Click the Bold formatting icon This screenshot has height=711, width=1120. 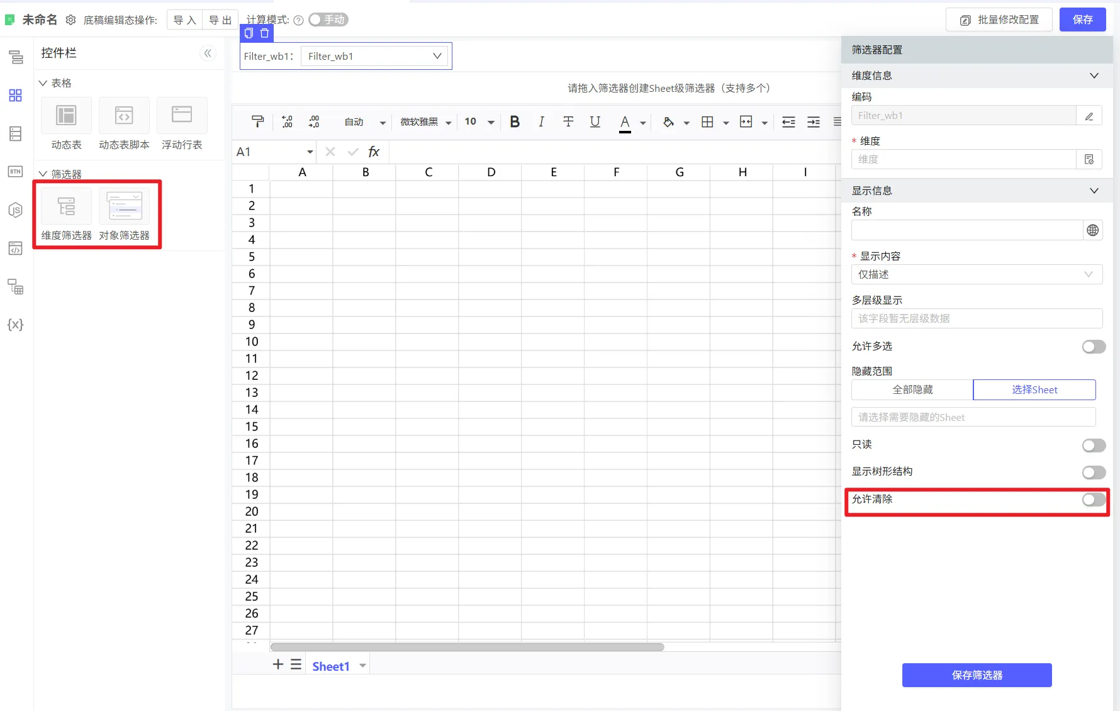[515, 122]
